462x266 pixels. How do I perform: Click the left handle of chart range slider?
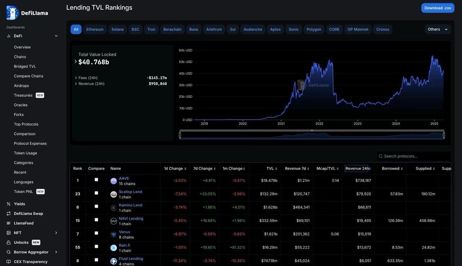click(x=180, y=135)
